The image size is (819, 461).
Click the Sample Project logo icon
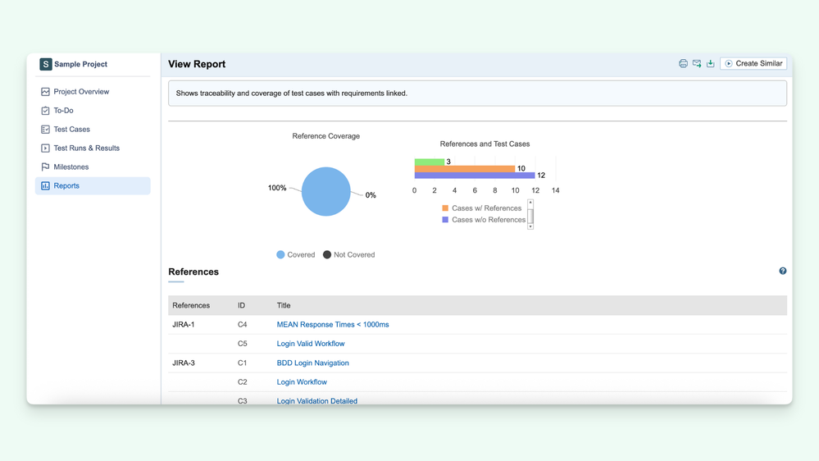[46, 64]
